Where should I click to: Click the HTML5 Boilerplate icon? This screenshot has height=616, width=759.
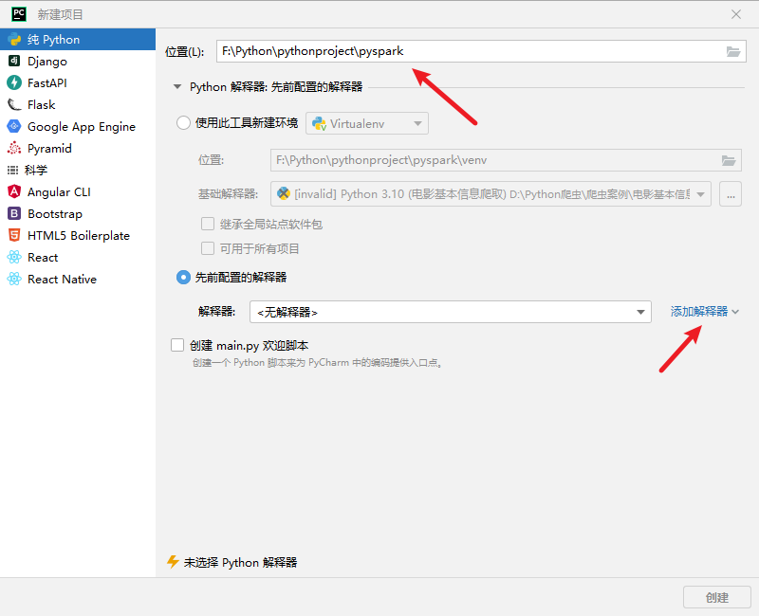14,235
